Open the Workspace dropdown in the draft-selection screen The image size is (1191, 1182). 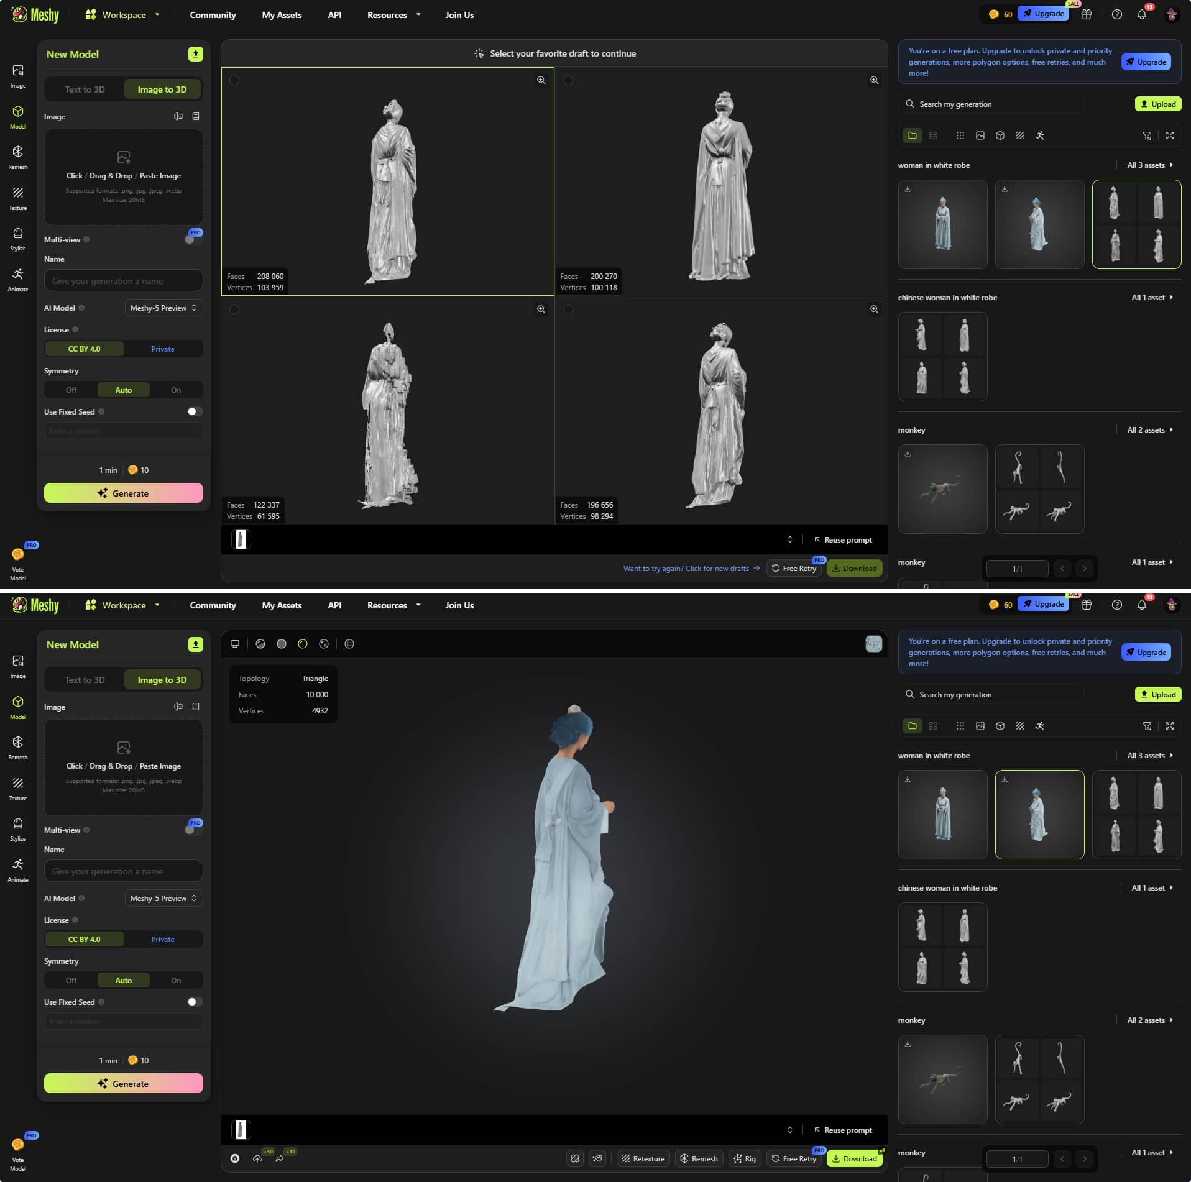123,14
